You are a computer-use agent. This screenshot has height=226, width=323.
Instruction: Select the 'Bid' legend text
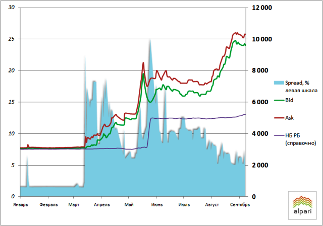pos(290,100)
